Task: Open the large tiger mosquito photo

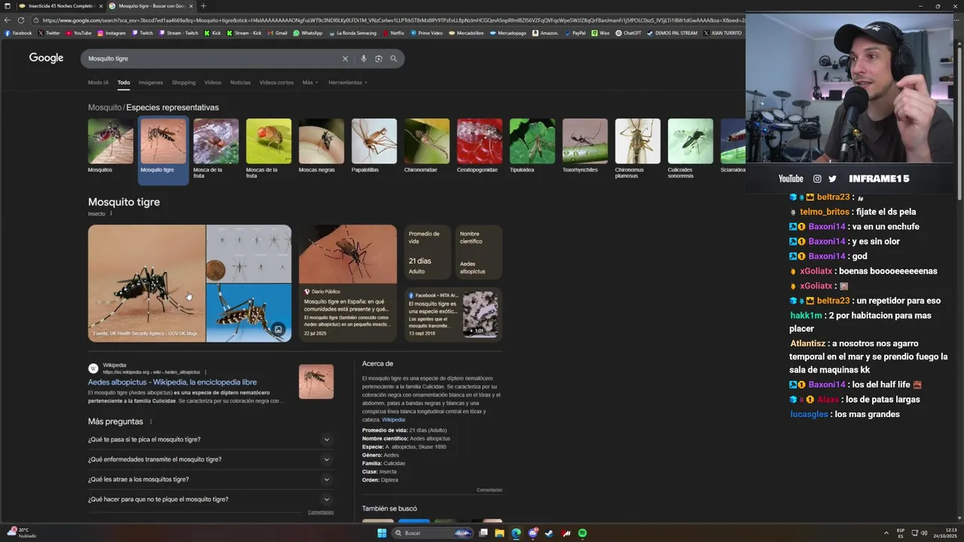Action: [x=147, y=283]
